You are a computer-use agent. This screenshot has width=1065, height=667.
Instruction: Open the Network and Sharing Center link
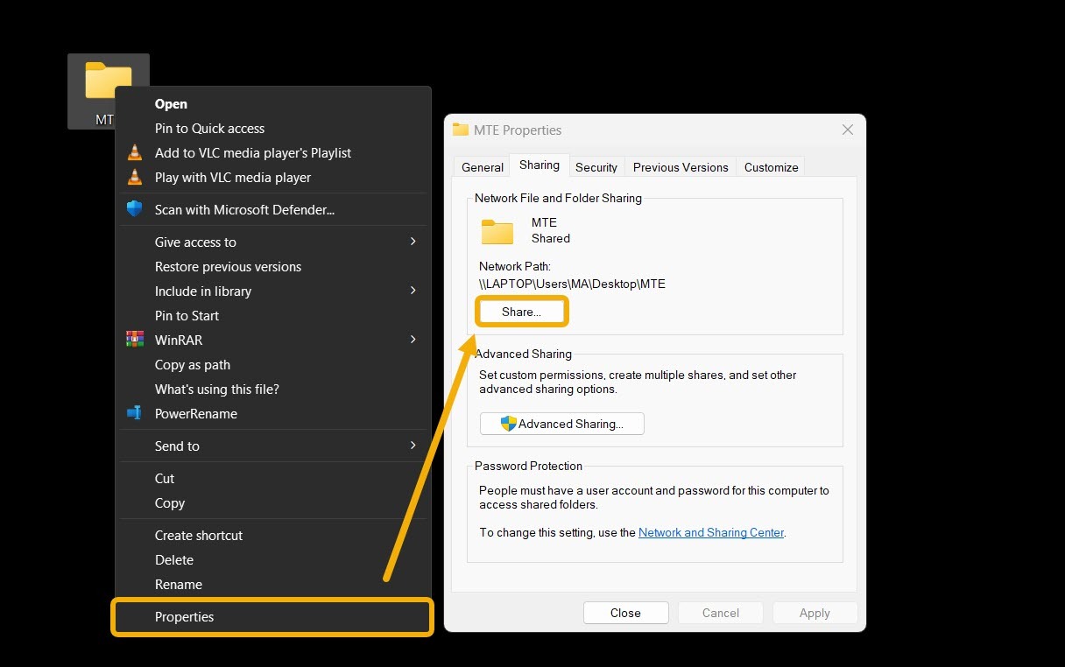[710, 532]
